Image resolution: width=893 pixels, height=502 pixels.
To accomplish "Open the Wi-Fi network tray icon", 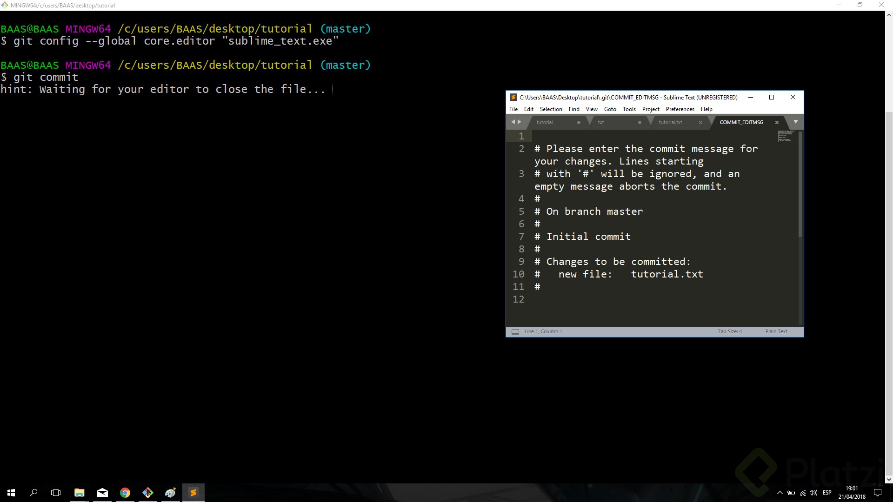I will coord(803,493).
